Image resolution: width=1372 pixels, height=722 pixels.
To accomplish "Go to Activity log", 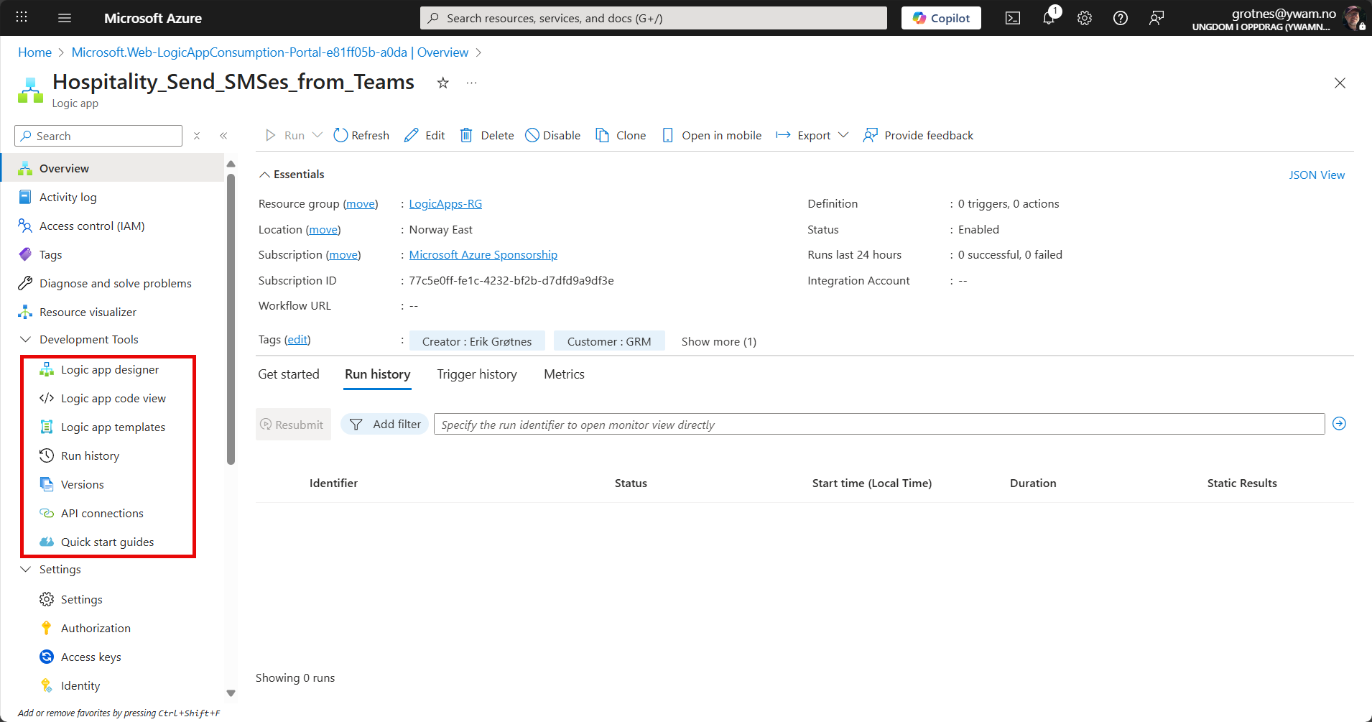I will (x=68, y=197).
